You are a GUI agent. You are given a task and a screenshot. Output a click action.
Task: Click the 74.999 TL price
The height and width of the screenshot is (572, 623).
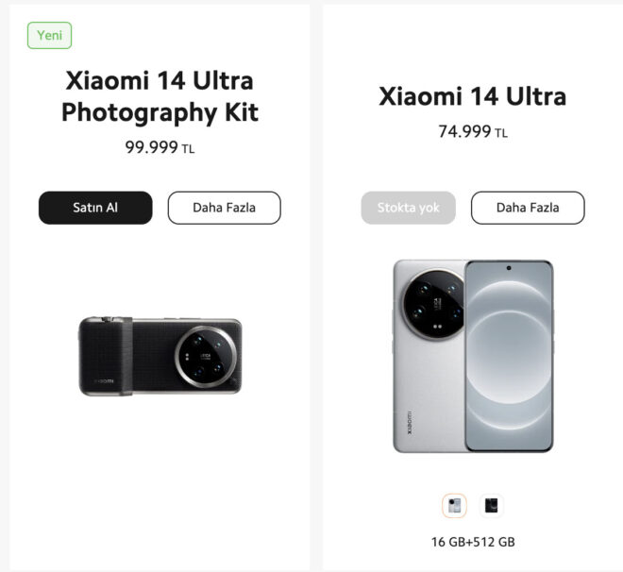473,131
